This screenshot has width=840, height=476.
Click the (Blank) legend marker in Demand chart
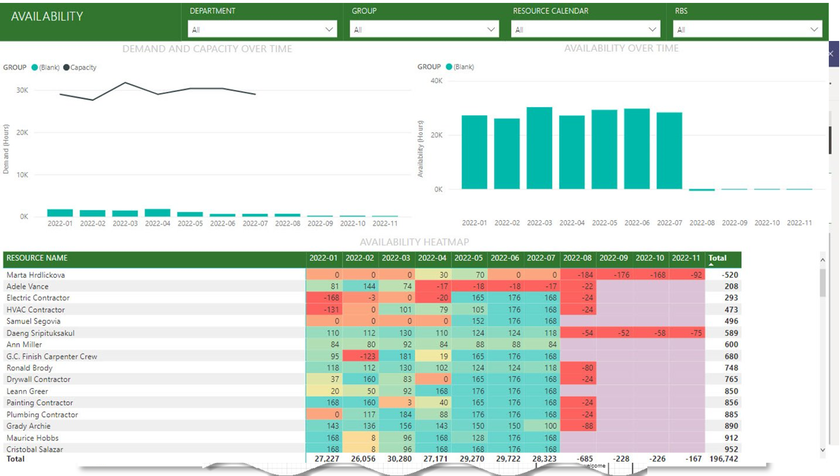click(x=35, y=67)
